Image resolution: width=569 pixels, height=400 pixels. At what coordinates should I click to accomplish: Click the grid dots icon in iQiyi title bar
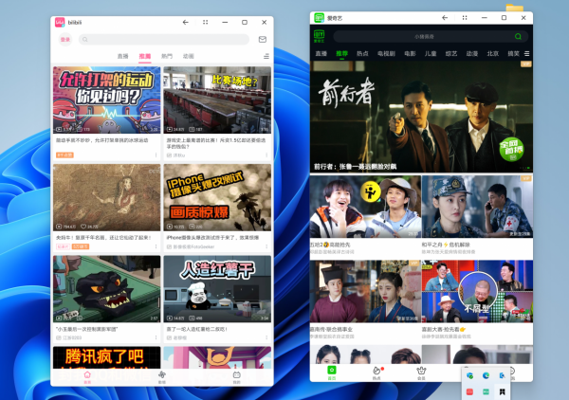pos(465,17)
